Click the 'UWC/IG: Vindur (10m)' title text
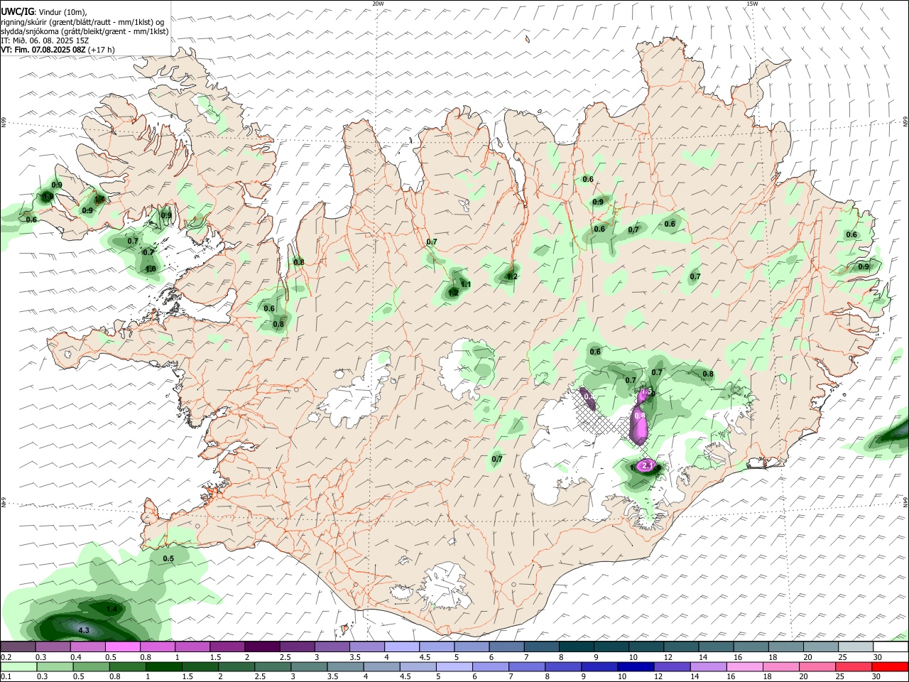This screenshot has width=909, height=682. [x=43, y=12]
